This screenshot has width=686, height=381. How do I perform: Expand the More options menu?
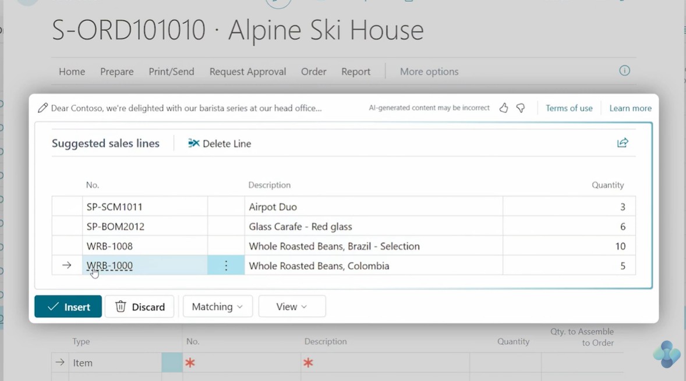pos(429,71)
